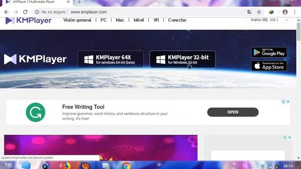Open the PC navigation item

tap(103, 20)
